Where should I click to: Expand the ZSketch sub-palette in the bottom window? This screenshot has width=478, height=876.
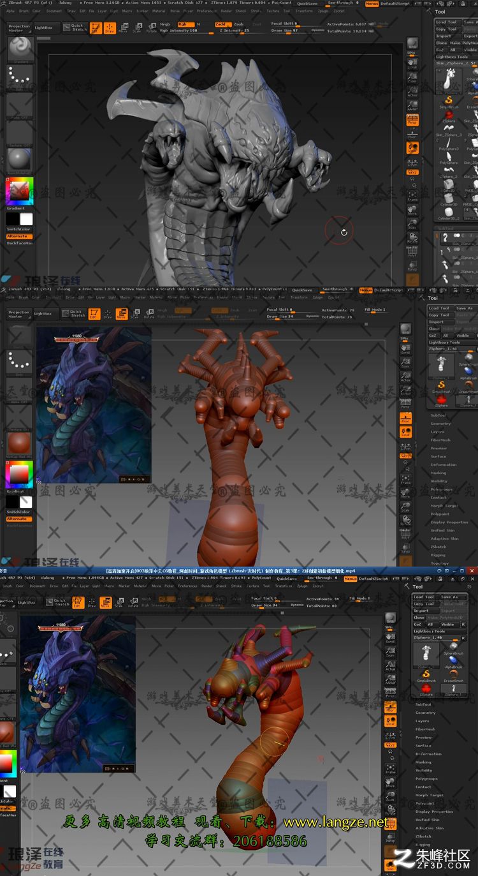pos(424,836)
